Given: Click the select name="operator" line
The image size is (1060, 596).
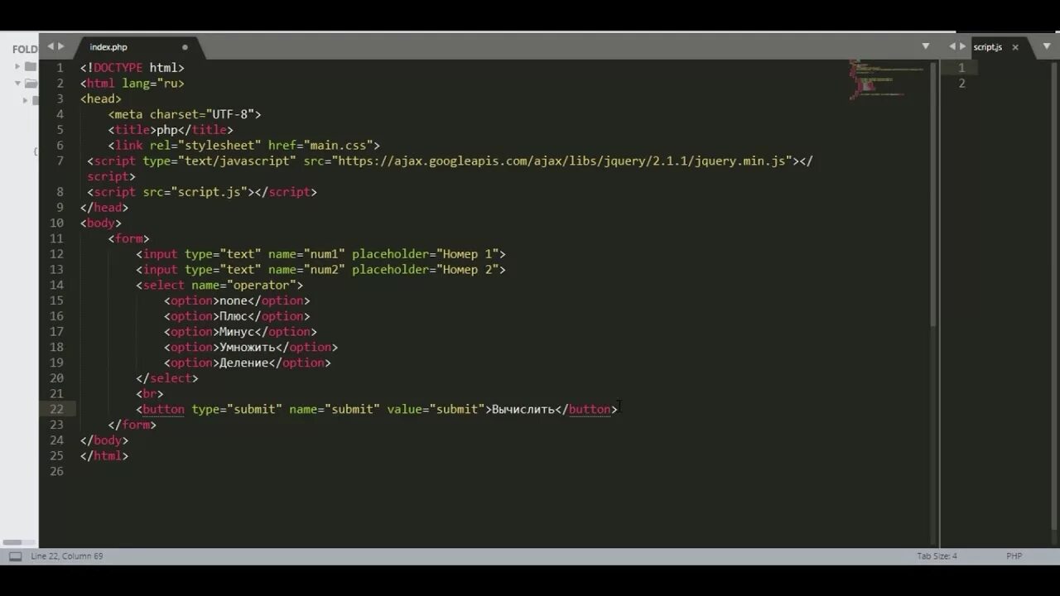Looking at the screenshot, I should (219, 286).
